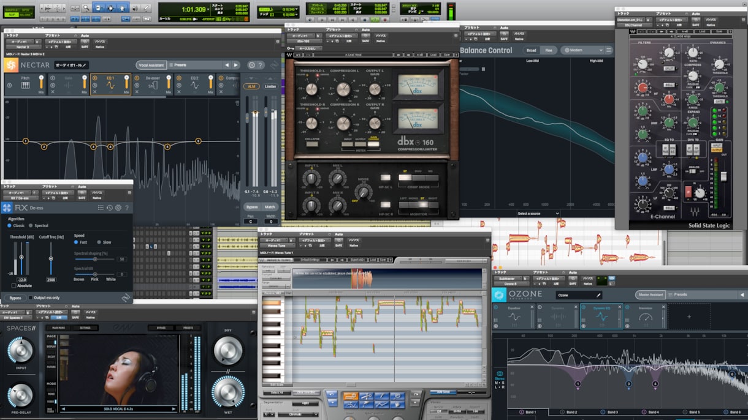Click the Vocal Assistant button in Nectar
This screenshot has width=748, height=420.
click(x=151, y=65)
